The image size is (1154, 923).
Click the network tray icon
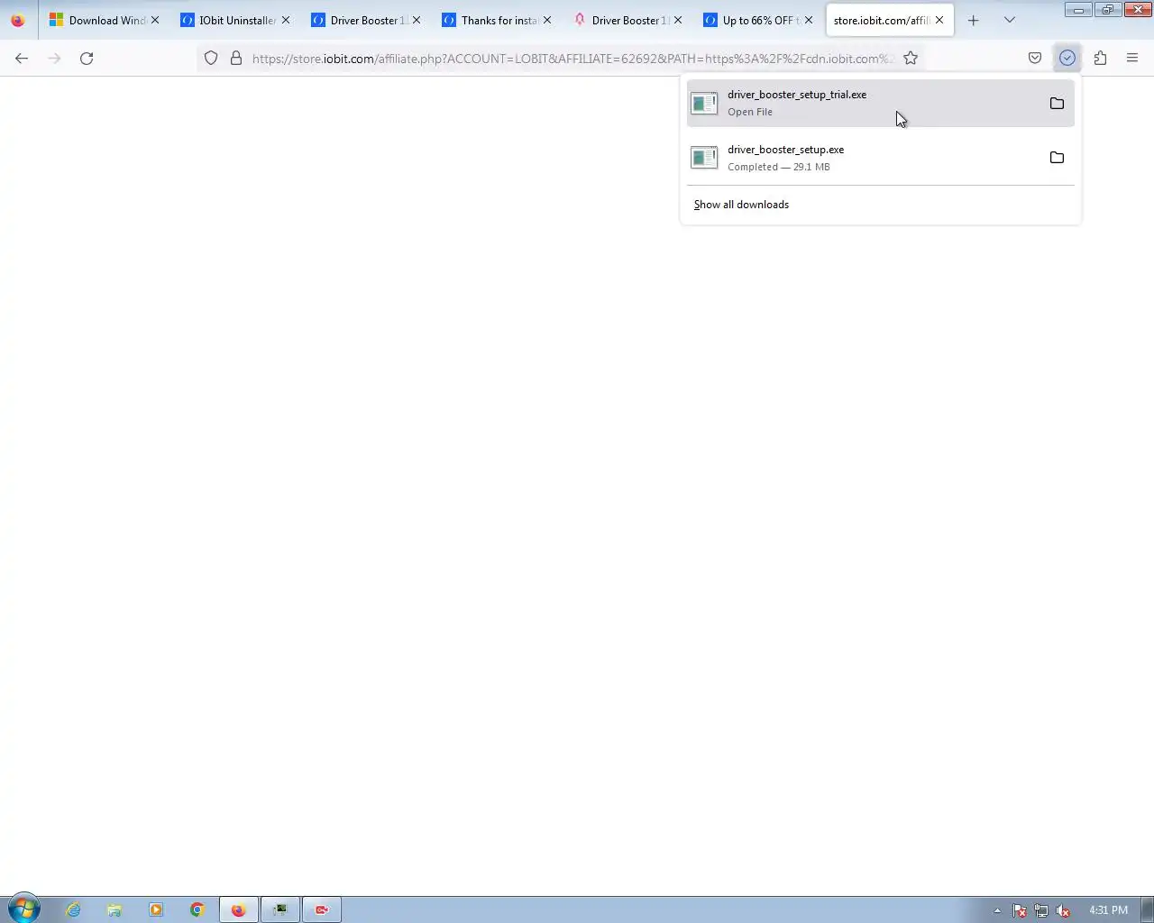click(x=1041, y=910)
